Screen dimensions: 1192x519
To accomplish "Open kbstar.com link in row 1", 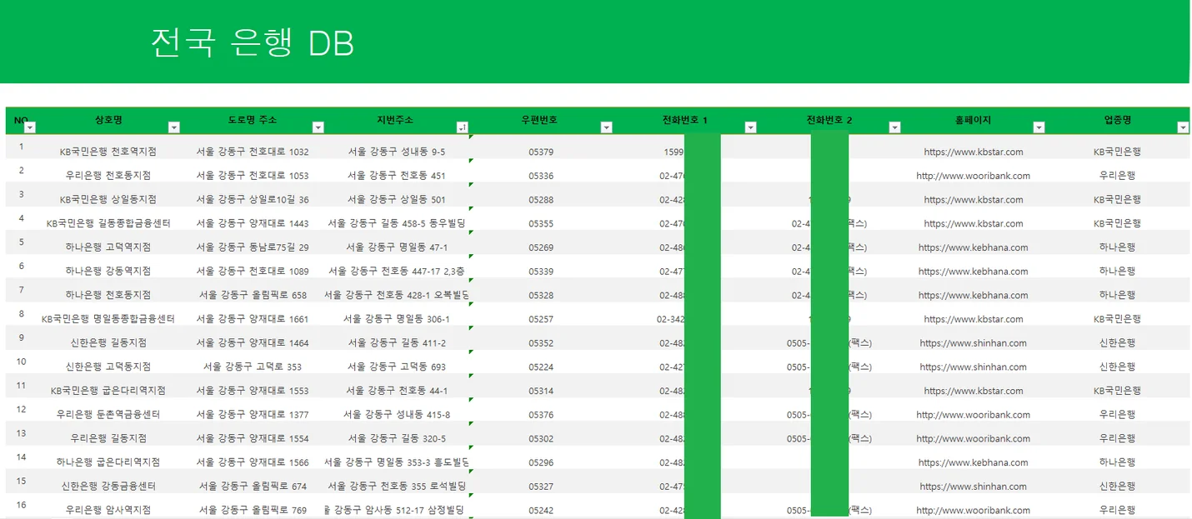I will 973,152.
